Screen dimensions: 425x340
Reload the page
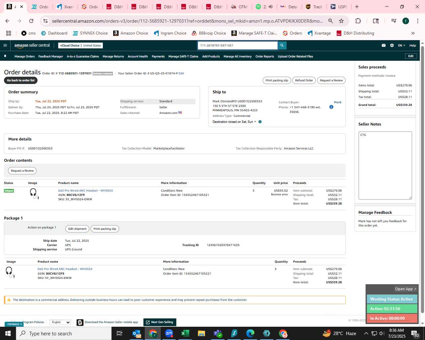point(31,21)
